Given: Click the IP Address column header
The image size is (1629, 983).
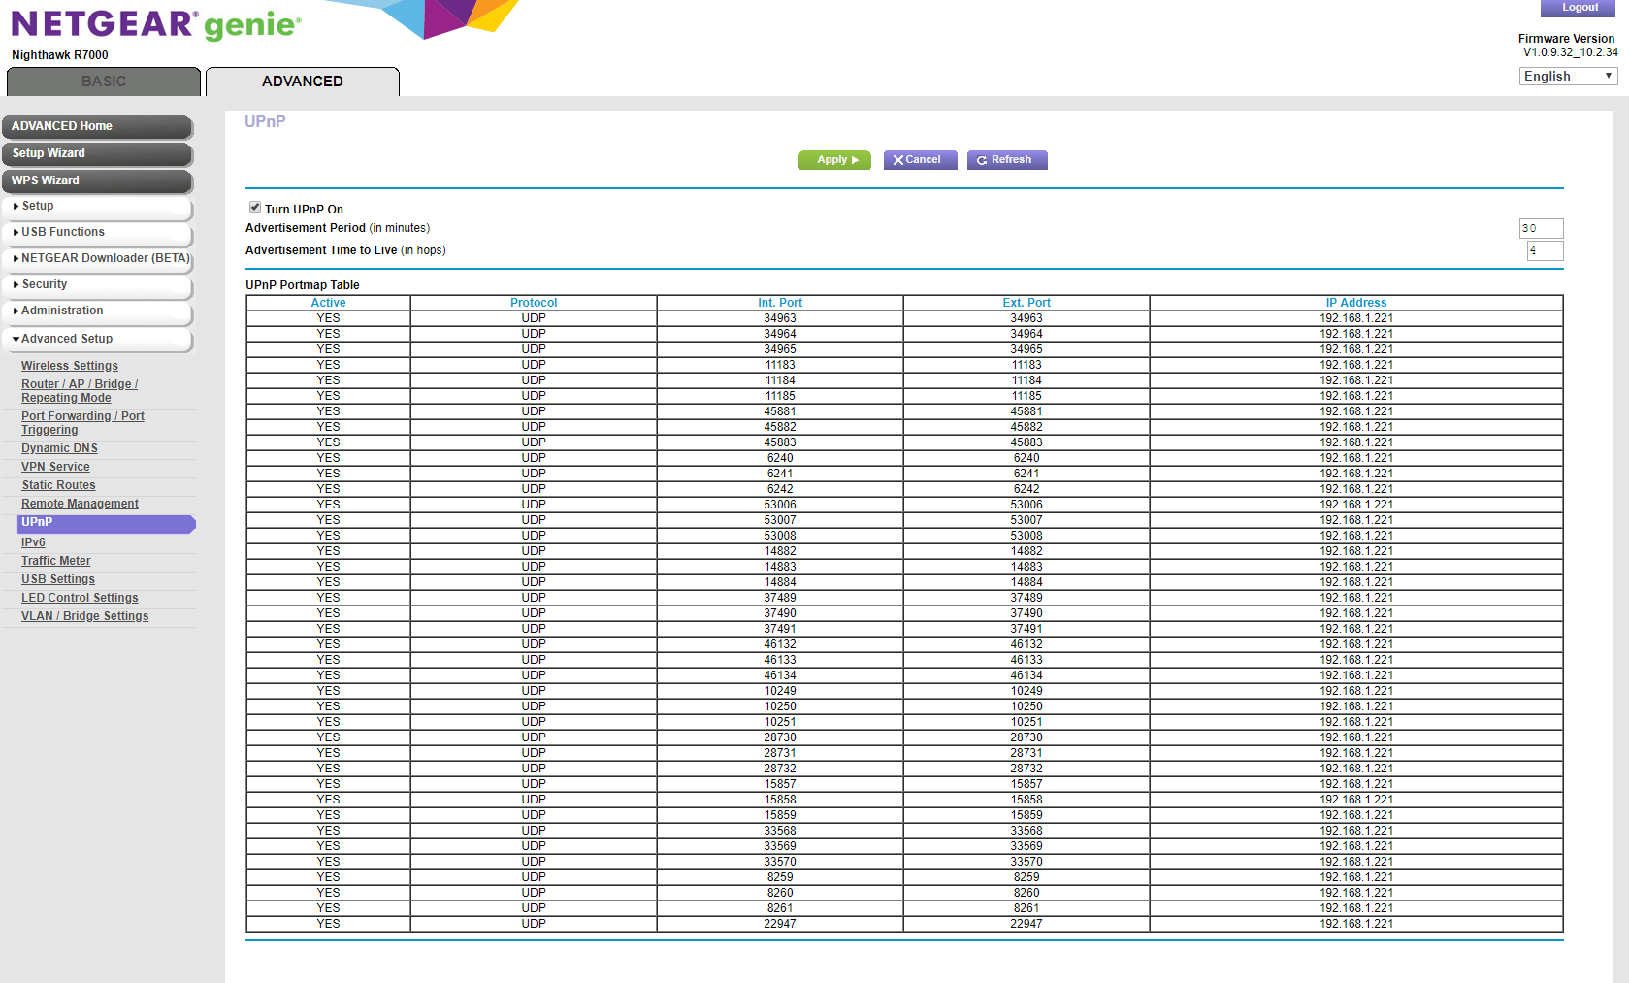Looking at the screenshot, I should (x=1356, y=303).
